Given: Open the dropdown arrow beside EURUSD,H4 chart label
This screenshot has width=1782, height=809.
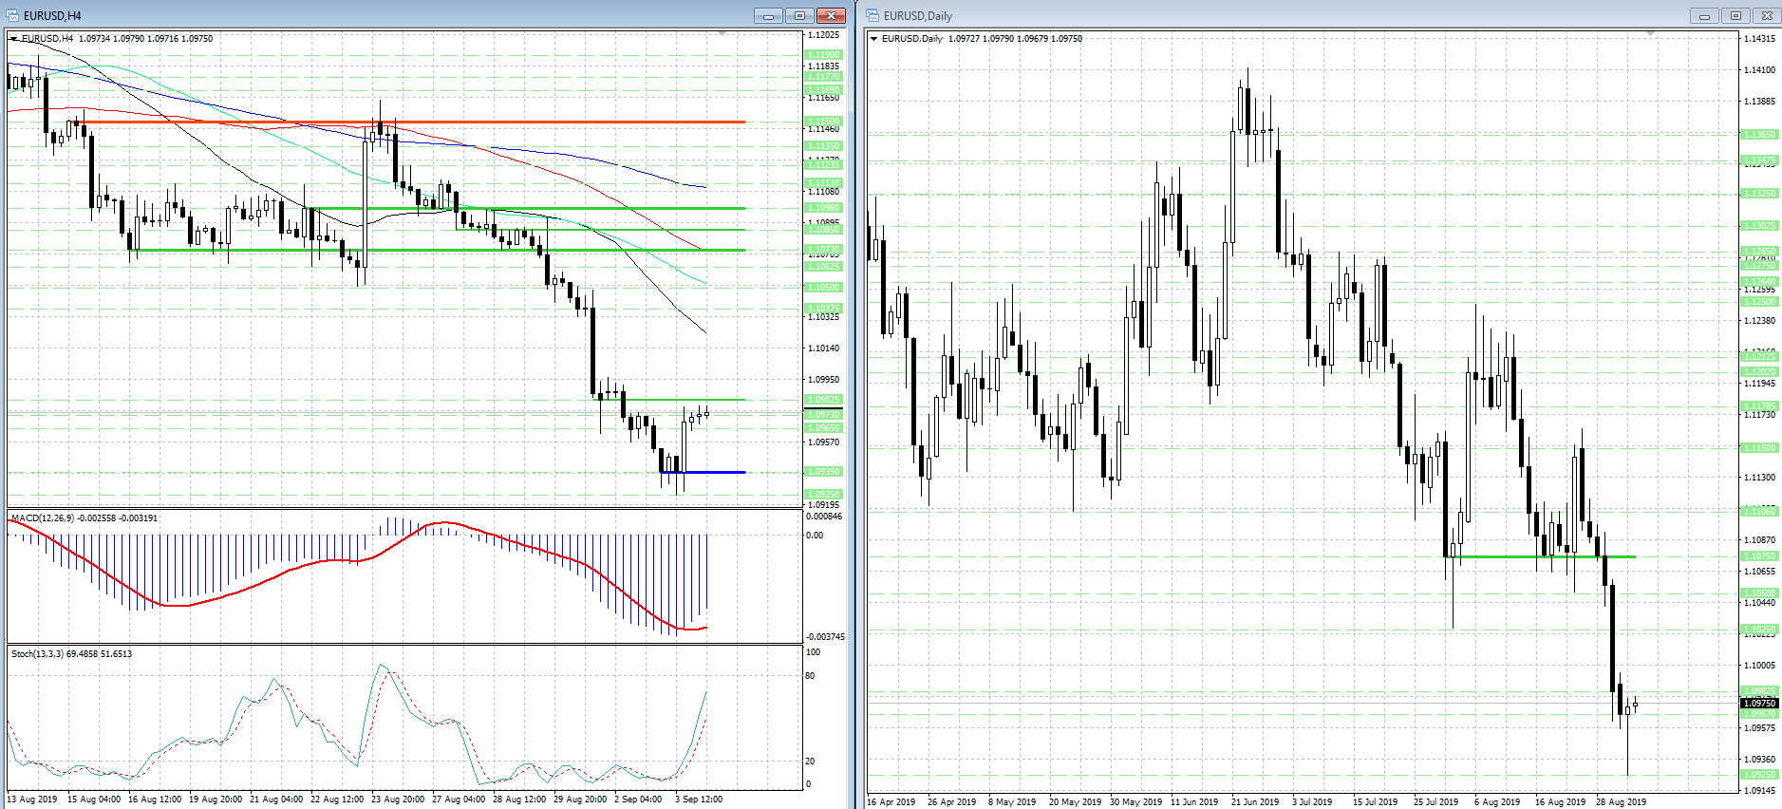Looking at the screenshot, I should pos(14,39).
